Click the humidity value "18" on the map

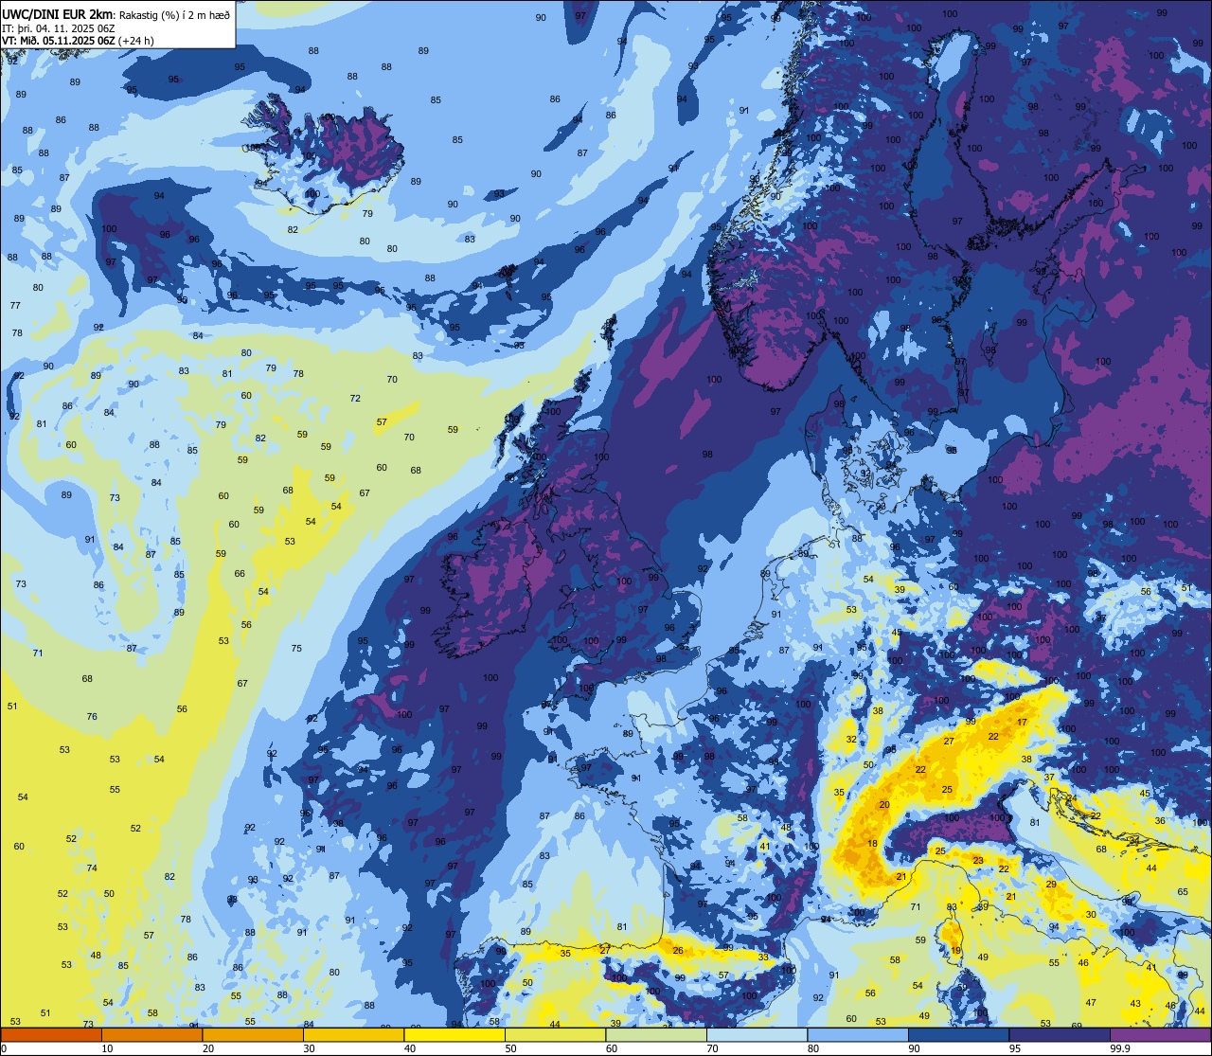872,844
